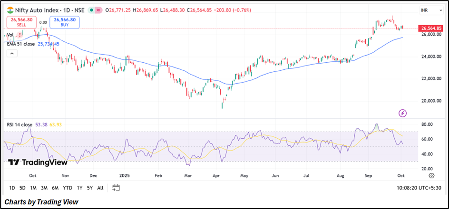Switch to the 5Y time range
Screen dimensions: 449x209
click(90, 188)
